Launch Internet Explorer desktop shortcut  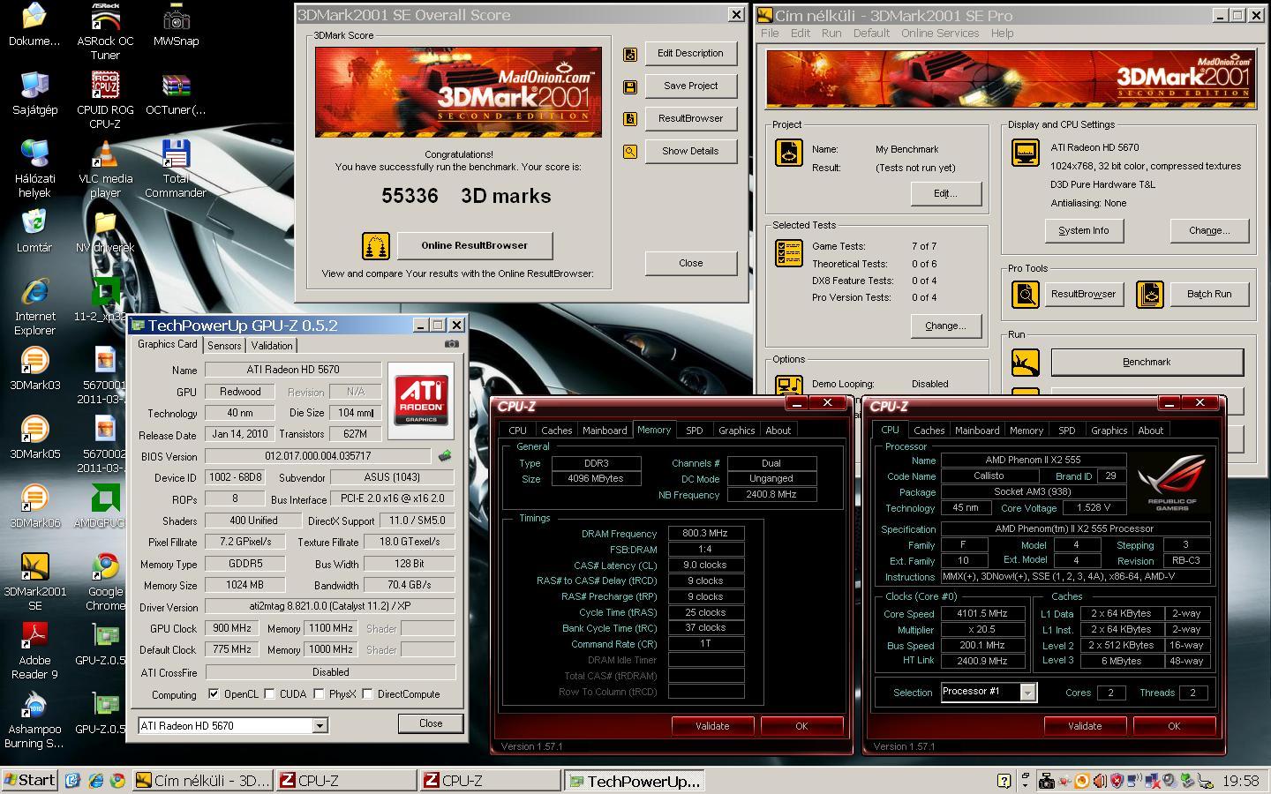pos(34,306)
